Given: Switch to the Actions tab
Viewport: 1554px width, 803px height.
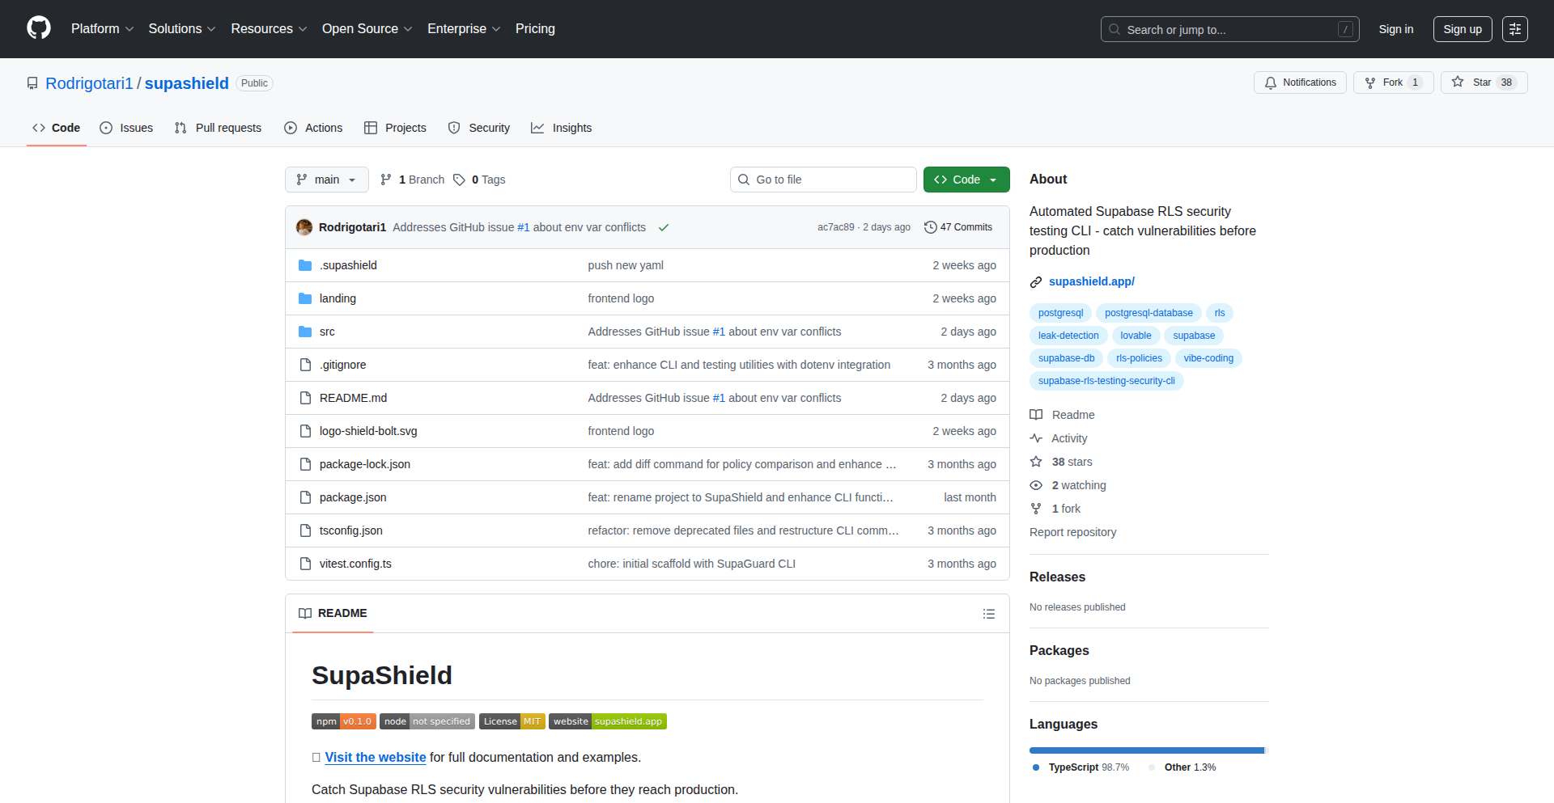Looking at the screenshot, I should point(313,128).
